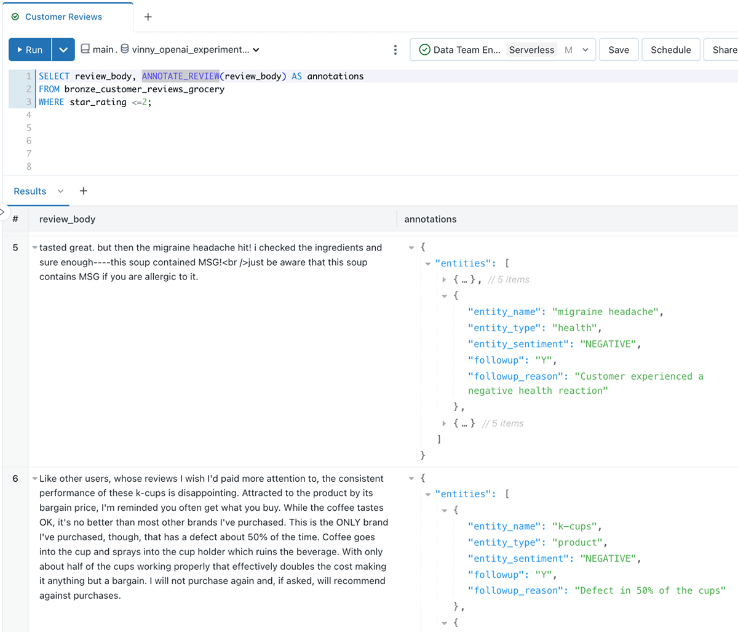738x632 pixels.
Task: Collapse row 5 review_body text
Action: (34, 248)
